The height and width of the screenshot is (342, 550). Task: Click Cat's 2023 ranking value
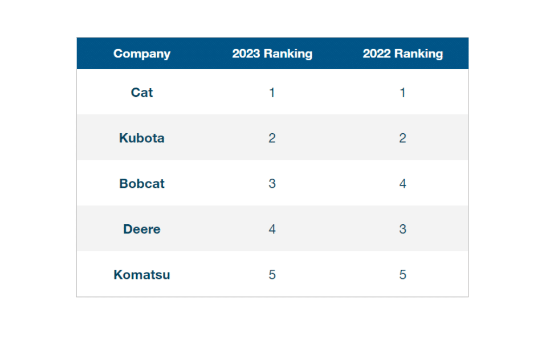272,92
